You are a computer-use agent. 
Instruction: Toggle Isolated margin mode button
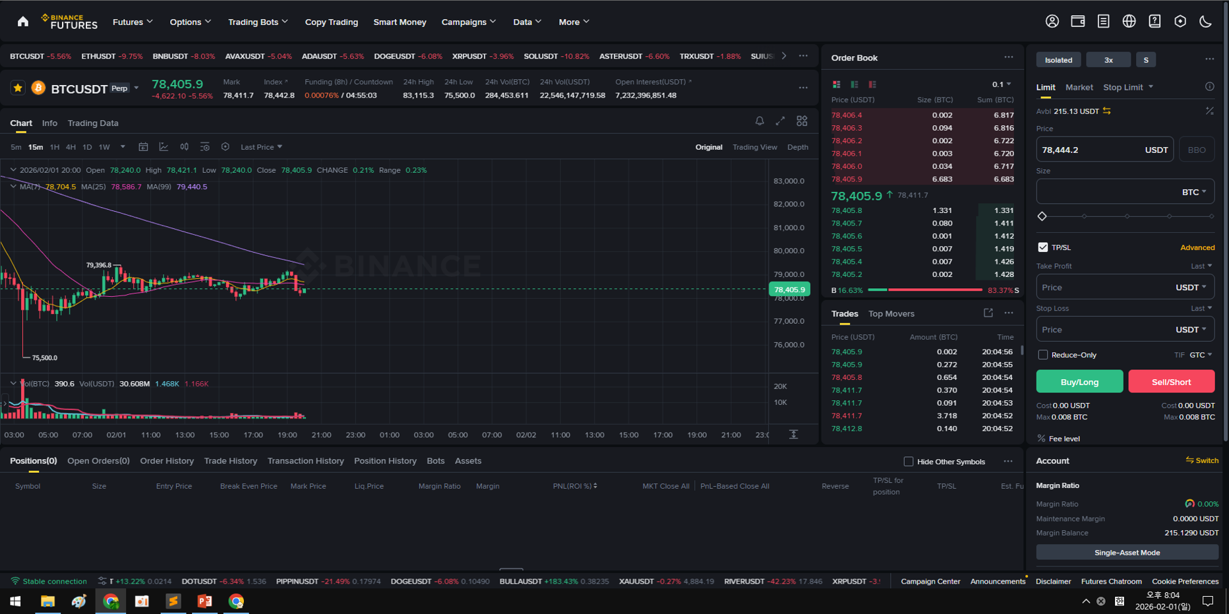(x=1058, y=60)
